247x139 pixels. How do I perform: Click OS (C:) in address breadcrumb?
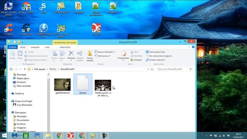[x=53, y=69]
